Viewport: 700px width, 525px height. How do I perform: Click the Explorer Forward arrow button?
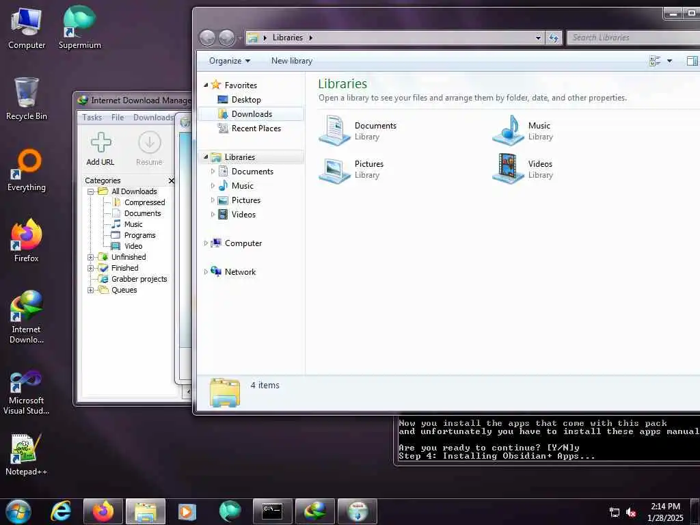pos(227,38)
